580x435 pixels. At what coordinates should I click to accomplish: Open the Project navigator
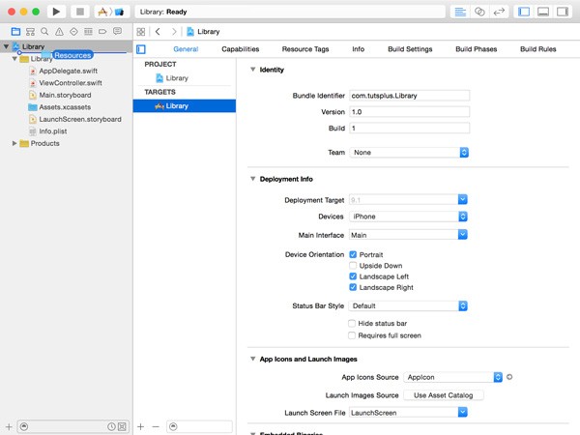click(15, 32)
